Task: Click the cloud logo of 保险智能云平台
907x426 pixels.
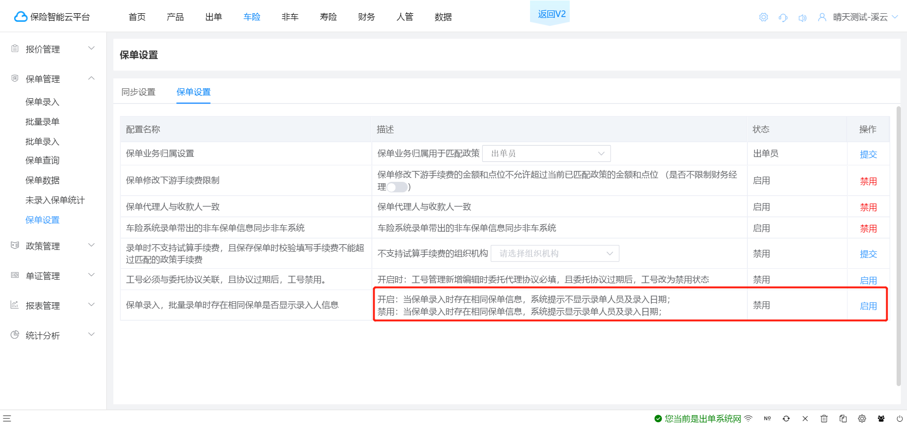Action: tap(20, 17)
